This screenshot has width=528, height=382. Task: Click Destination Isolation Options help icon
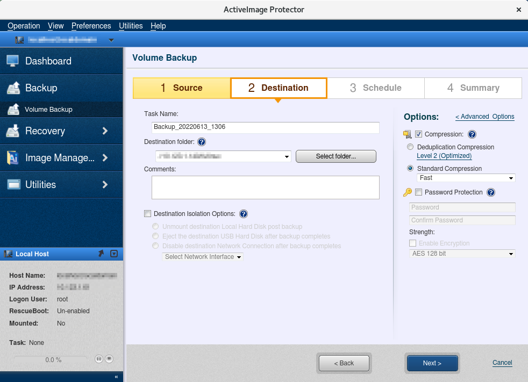[243, 214]
